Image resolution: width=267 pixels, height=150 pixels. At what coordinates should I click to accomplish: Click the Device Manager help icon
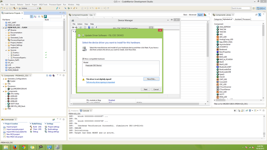point(89,27)
